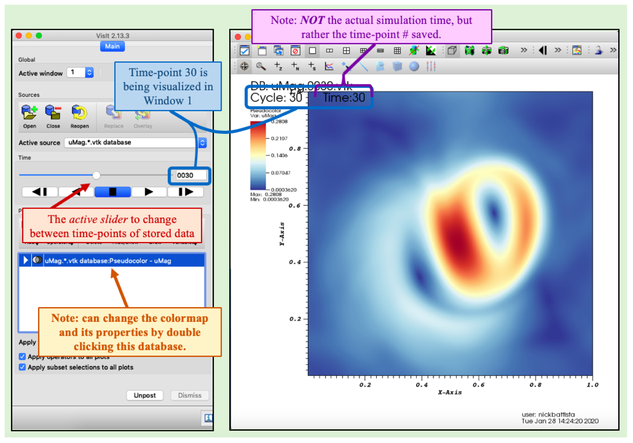The height and width of the screenshot is (443, 633).
Task: Select the uMag.*.vtk database:Pseudocolor plot row
Action: click(111, 260)
